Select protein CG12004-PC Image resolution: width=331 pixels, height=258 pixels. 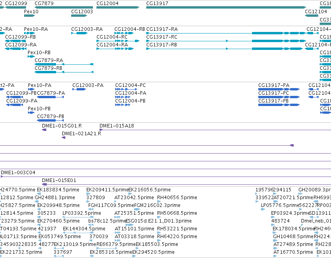(126, 89)
